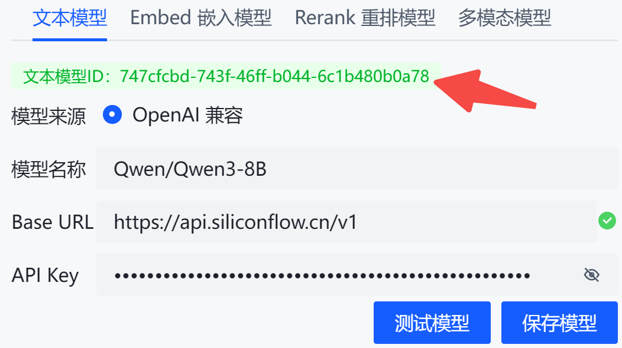Screen dimensions: 622x348
Task: Select the OpenAI 兼容 radio button
Action: click(112, 115)
